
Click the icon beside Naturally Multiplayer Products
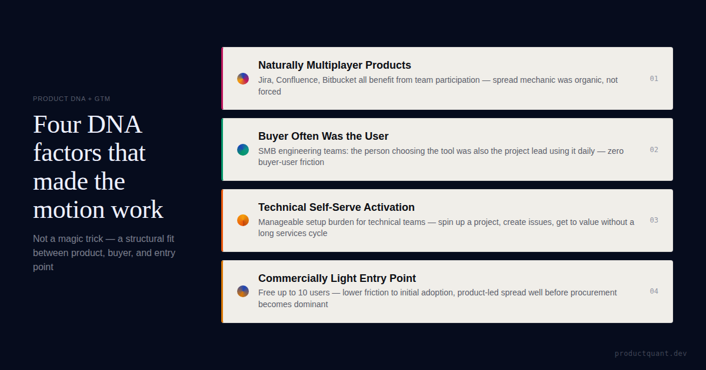pyautogui.click(x=243, y=79)
